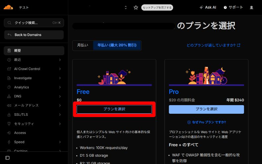Click the Pro plan heading
262x164 pixels.
point(174,92)
